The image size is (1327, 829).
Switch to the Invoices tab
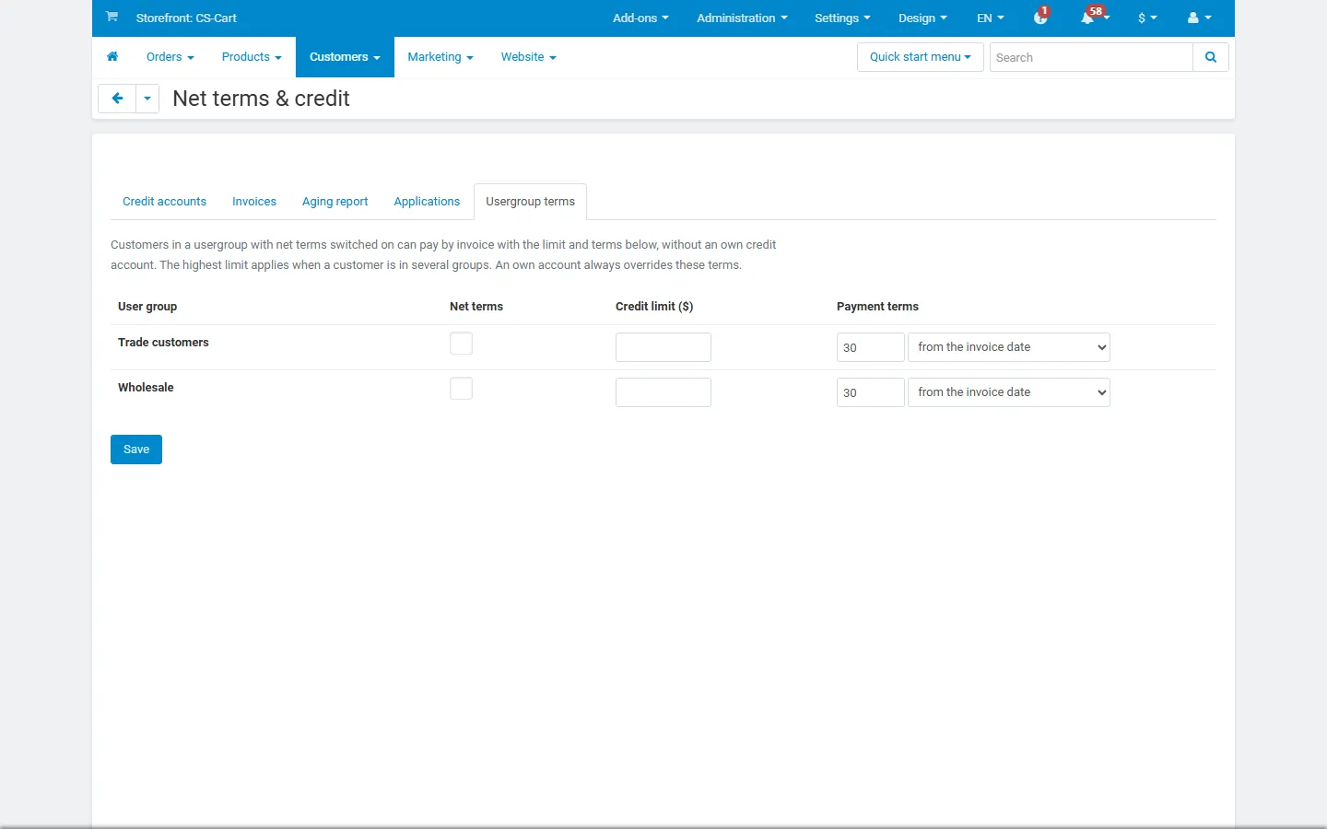point(254,202)
